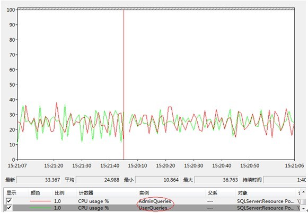
Task: Sort by the 对象 column header
Action: pyautogui.click(x=266, y=193)
